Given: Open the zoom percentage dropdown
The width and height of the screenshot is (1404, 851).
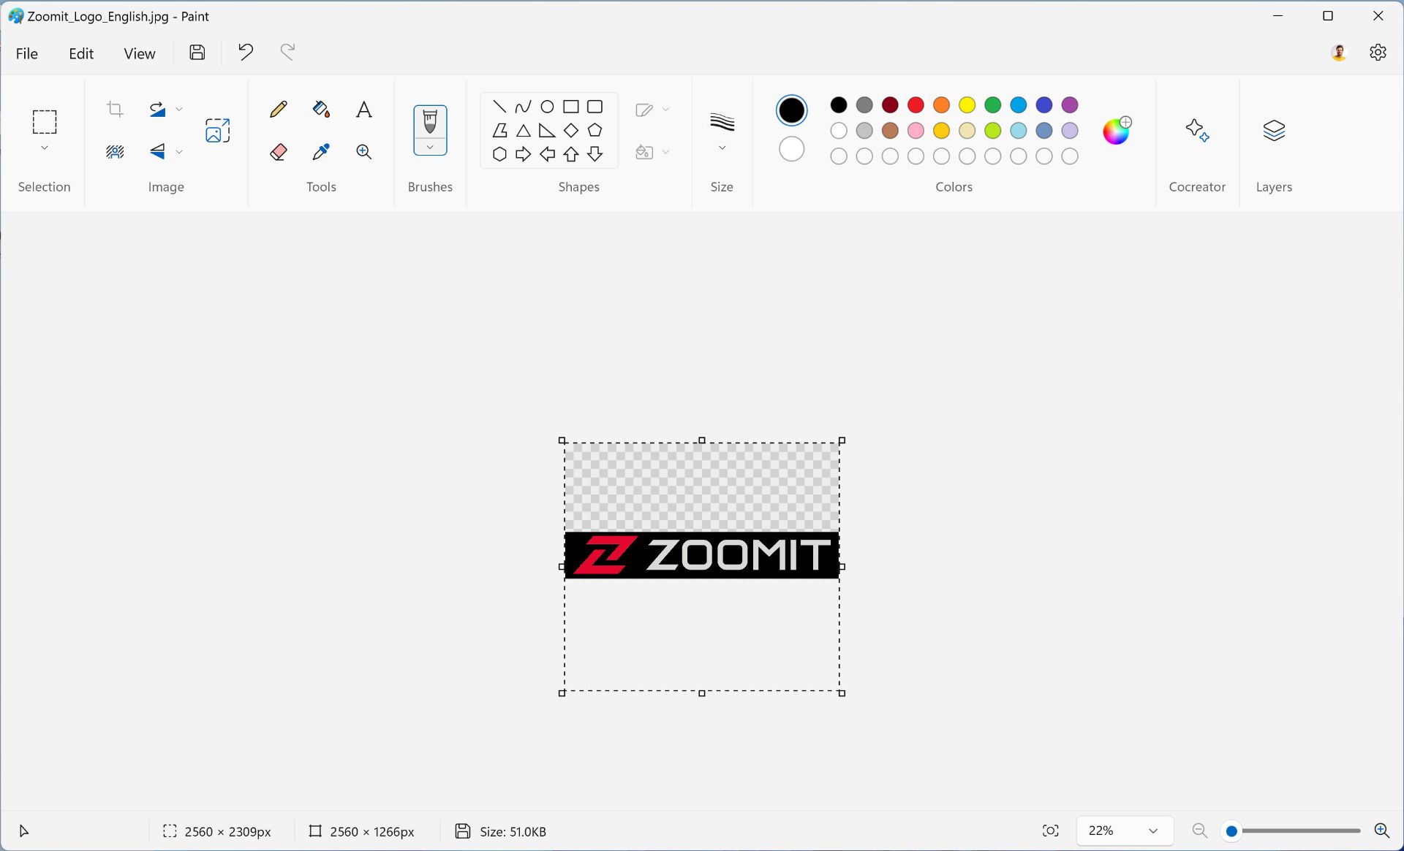Looking at the screenshot, I should pyautogui.click(x=1123, y=831).
